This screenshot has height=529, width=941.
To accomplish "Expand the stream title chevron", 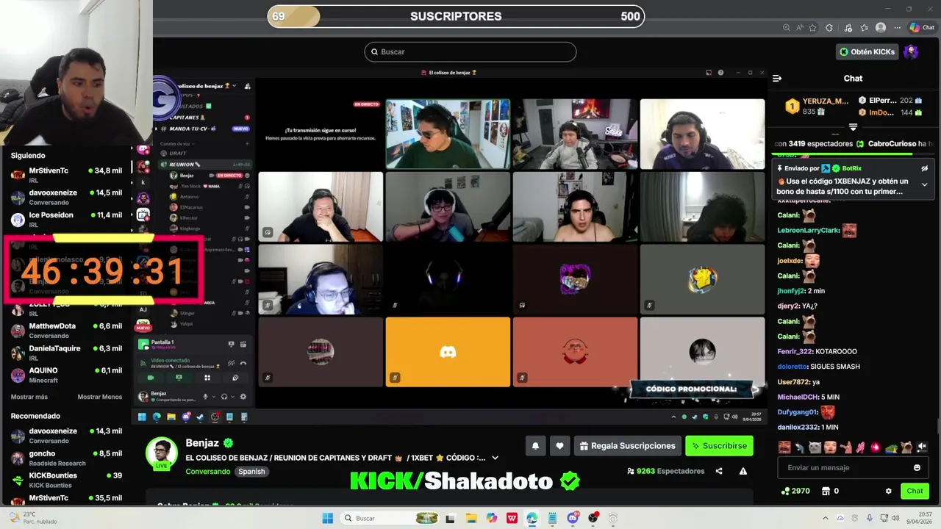I will [x=495, y=458].
